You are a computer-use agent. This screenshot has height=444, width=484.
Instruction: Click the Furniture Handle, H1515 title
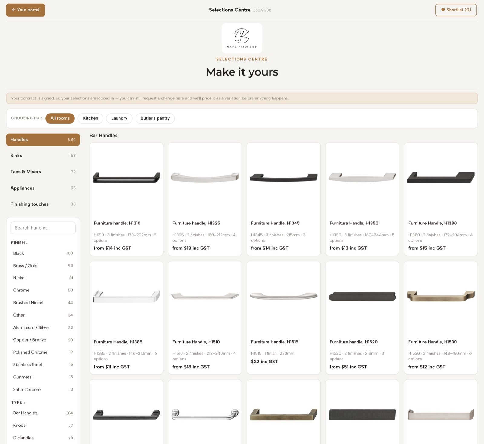point(275,342)
